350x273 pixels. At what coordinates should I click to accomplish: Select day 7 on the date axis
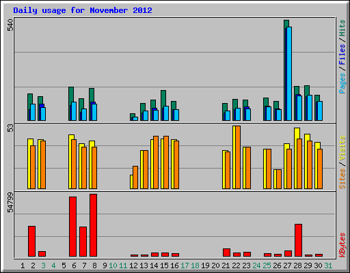[84, 265]
